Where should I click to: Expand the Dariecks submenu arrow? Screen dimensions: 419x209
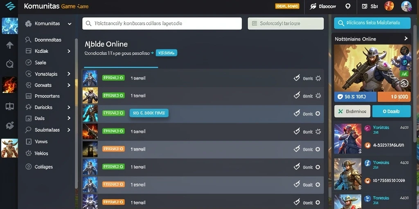[69, 107]
